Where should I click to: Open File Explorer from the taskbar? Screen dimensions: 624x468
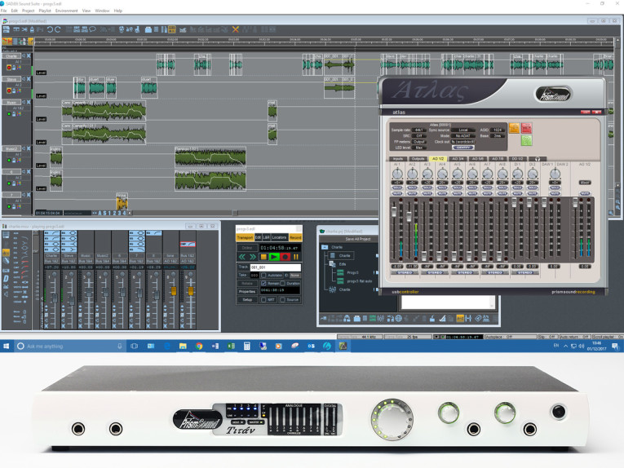183,347
